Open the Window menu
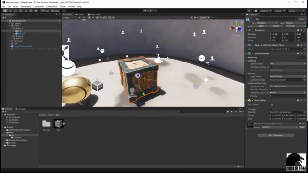308x173 pixels. (71, 6)
